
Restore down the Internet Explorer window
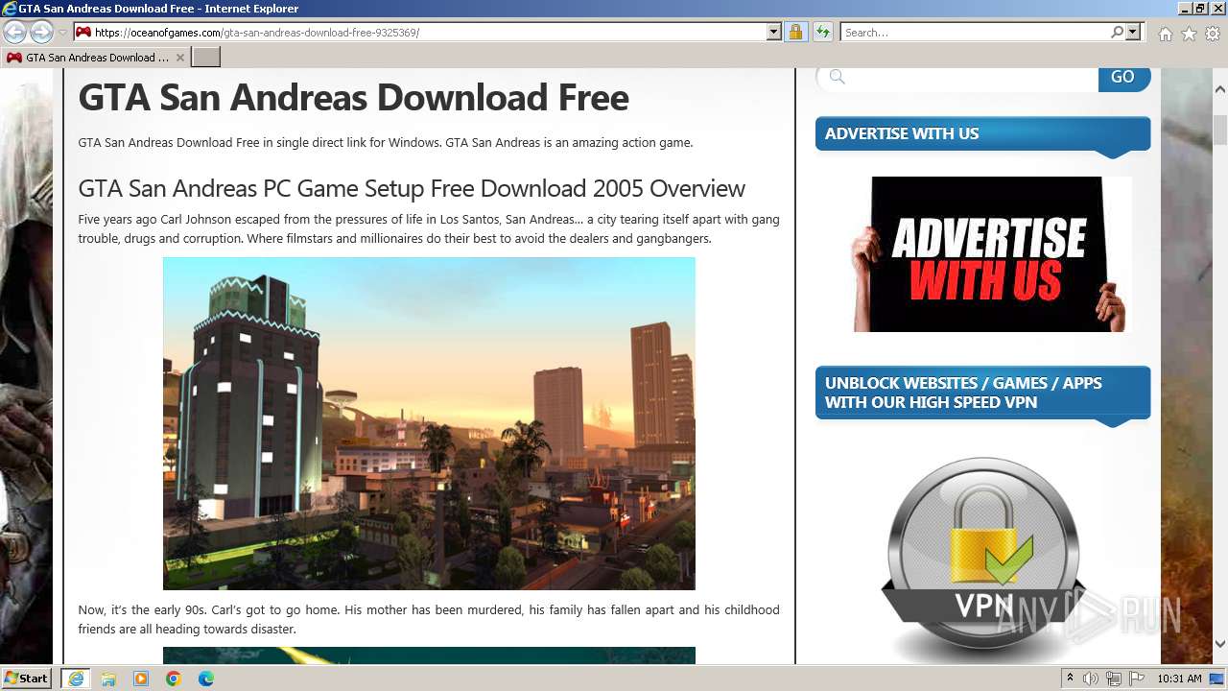[1201, 8]
